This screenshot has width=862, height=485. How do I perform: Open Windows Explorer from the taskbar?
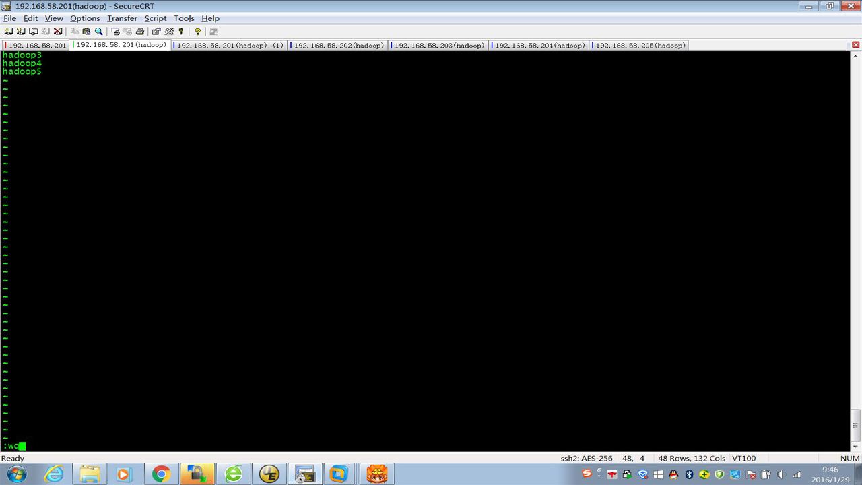coord(90,474)
